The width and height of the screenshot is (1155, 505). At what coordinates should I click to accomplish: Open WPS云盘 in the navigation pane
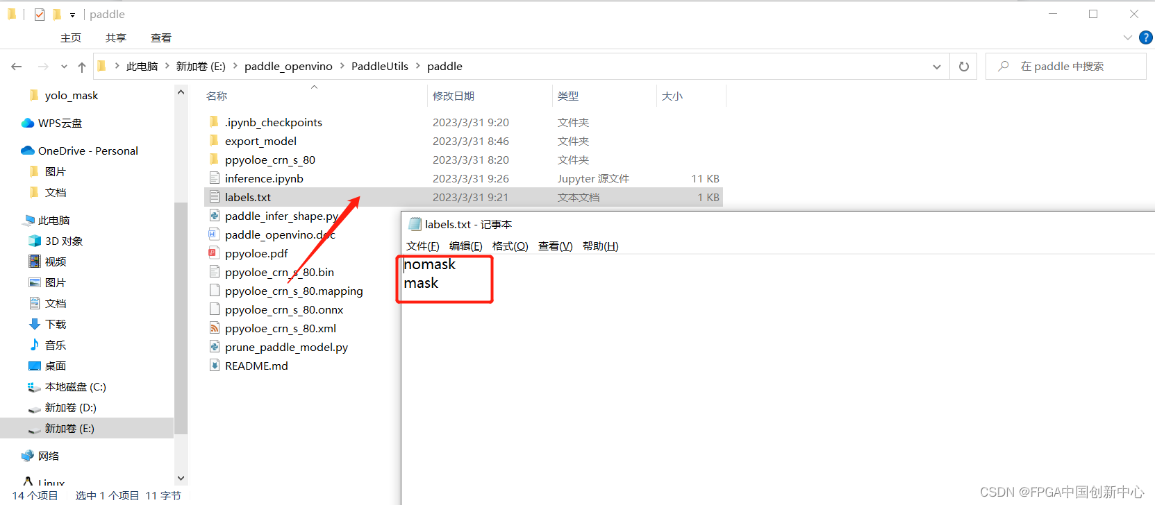60,123
